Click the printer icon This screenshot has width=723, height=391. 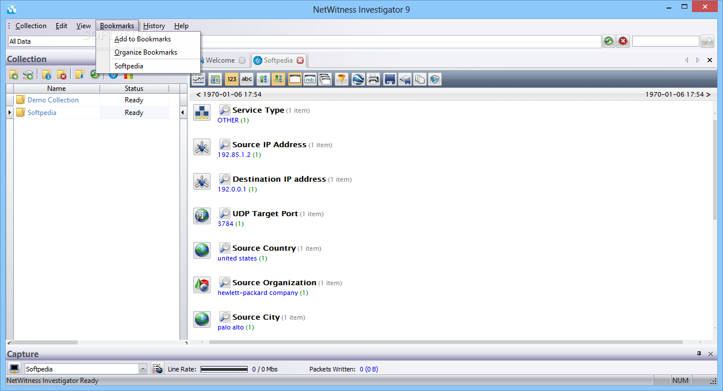pyautogui.click(x=374, y=79)
